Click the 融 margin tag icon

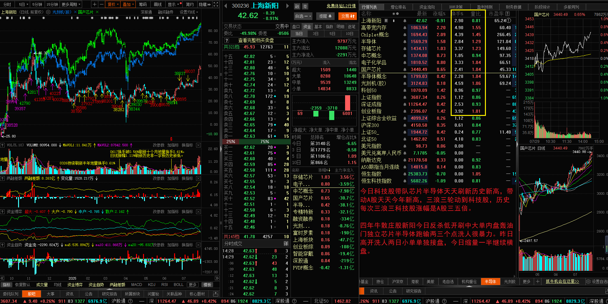tap(297, 6)
